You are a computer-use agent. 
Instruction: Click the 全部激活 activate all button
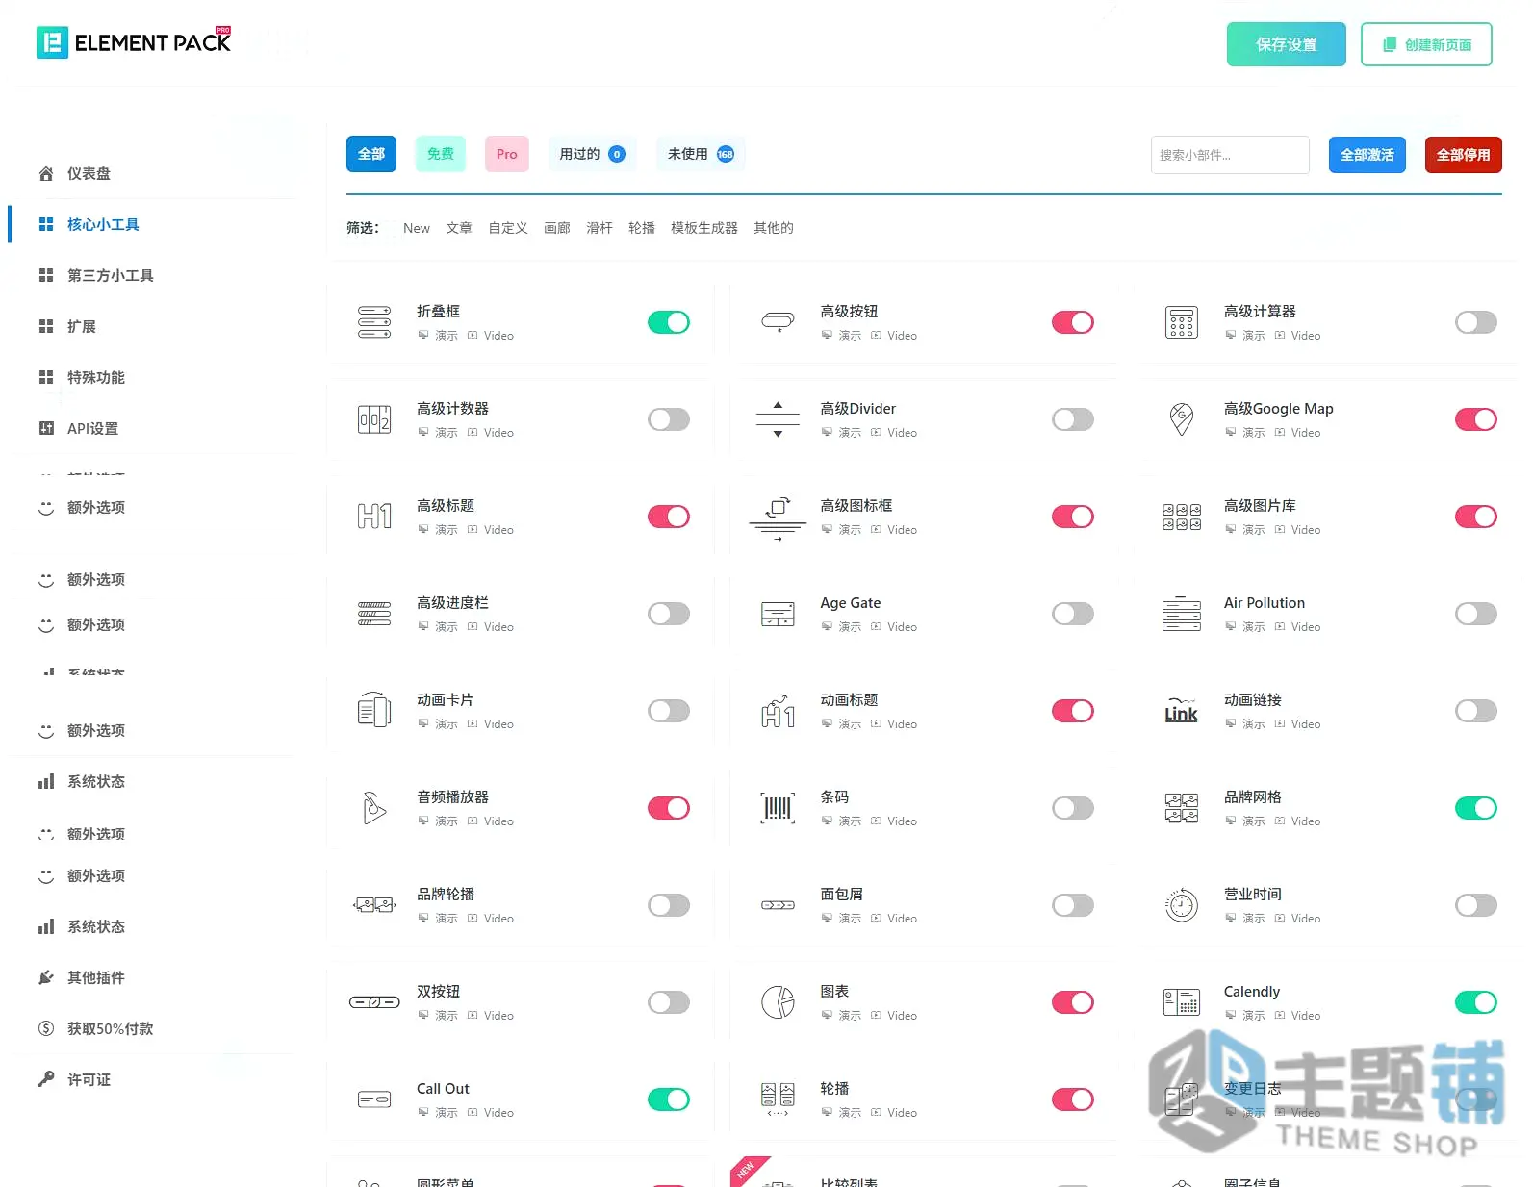click(x=1367, y=155)
